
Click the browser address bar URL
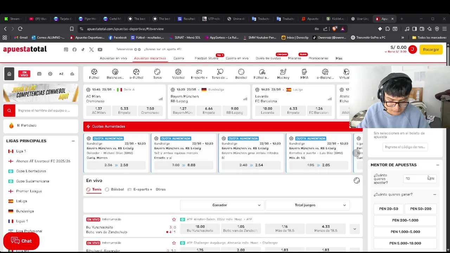[125, 29]
